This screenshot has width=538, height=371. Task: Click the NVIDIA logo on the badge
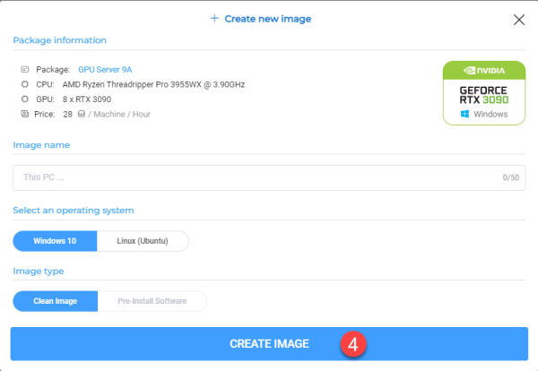click(483, 71)
